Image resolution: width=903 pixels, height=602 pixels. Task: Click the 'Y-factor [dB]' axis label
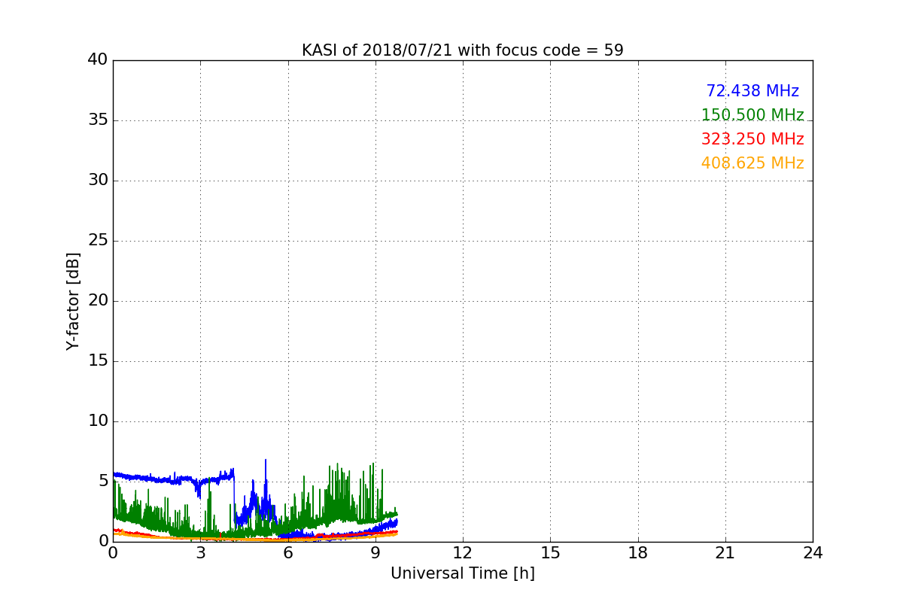click(73, 301)
